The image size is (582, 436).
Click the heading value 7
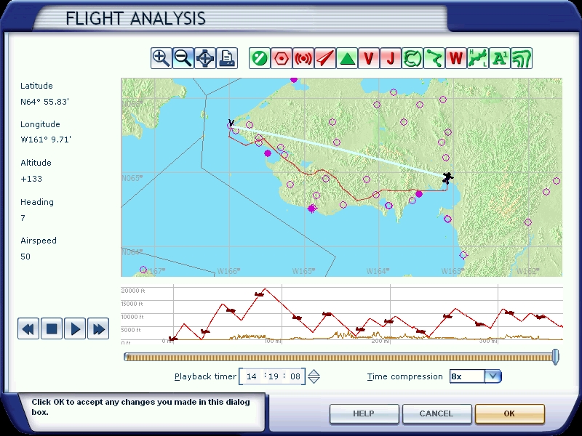coord(23,218)
